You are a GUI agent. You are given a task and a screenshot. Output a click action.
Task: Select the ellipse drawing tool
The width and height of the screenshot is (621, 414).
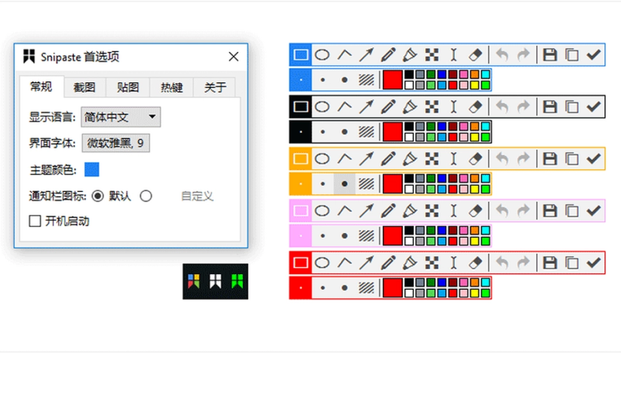point(322,54)
